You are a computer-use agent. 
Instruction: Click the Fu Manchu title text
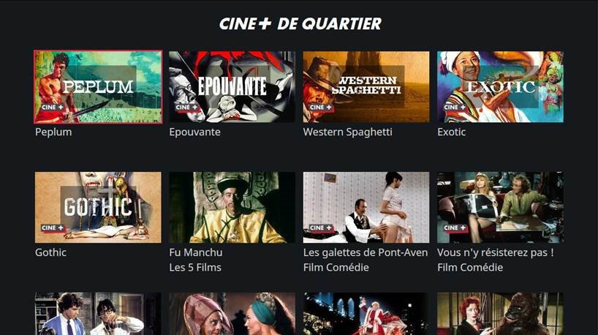[x=196, y=252]
